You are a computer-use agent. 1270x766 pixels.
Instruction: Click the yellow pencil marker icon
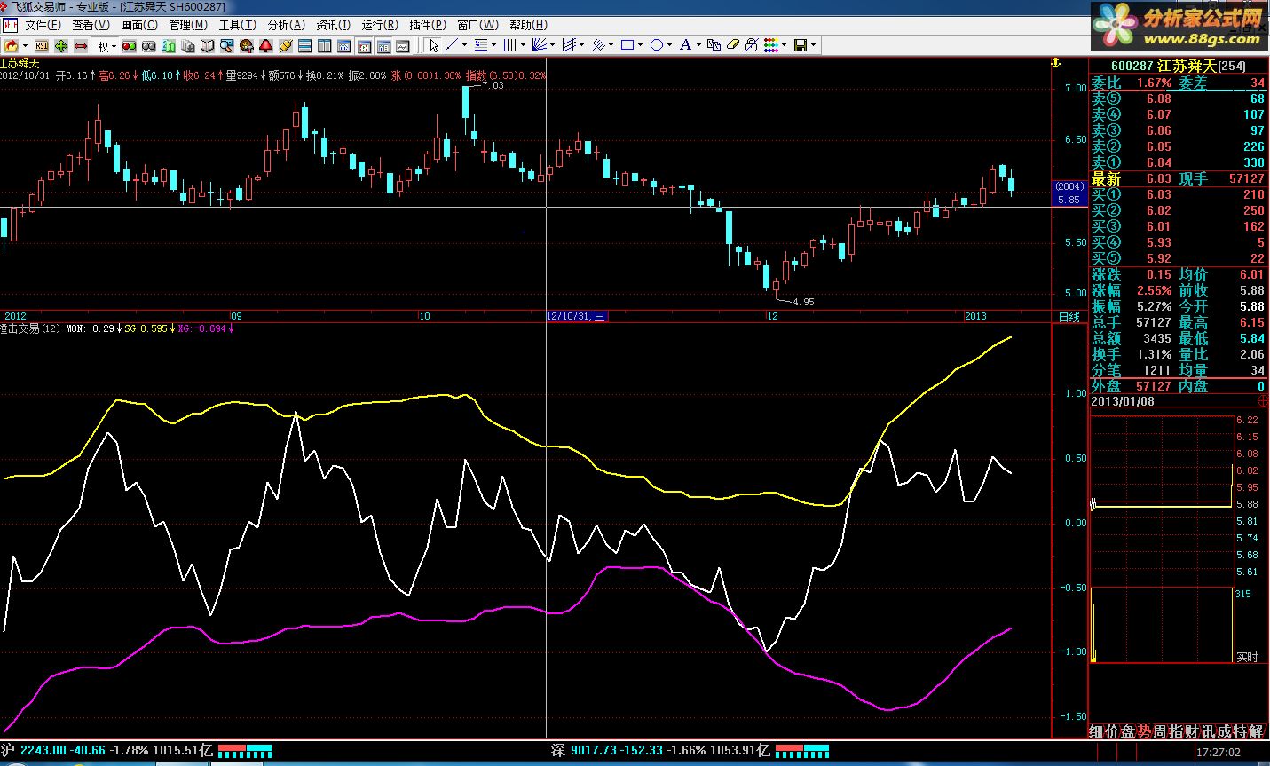click(285, 46)
